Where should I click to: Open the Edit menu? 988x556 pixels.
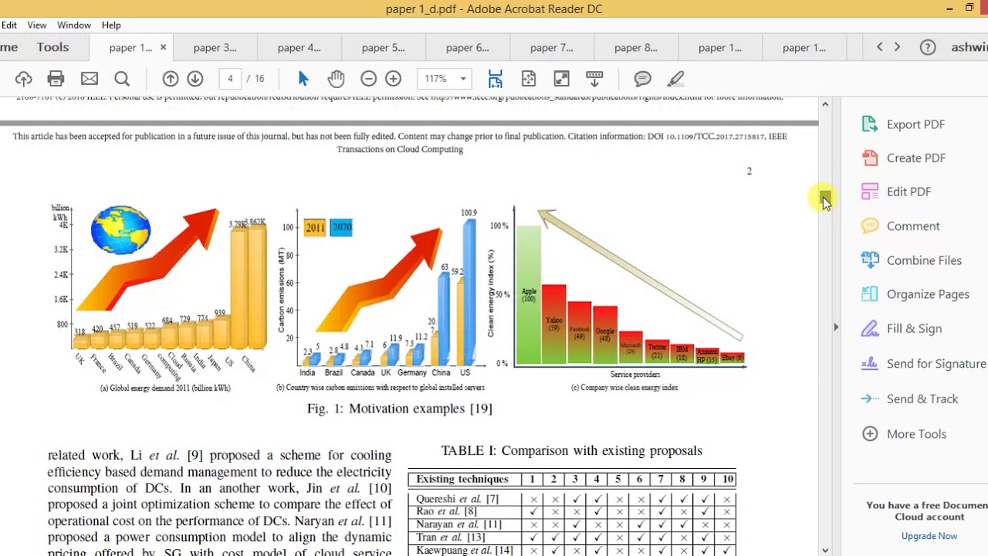tap(9, 25)
